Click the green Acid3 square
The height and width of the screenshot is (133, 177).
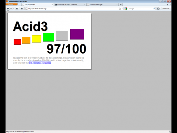[48, 37]
